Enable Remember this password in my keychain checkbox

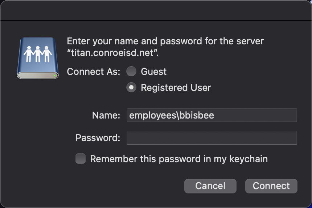tap(81, 159)
